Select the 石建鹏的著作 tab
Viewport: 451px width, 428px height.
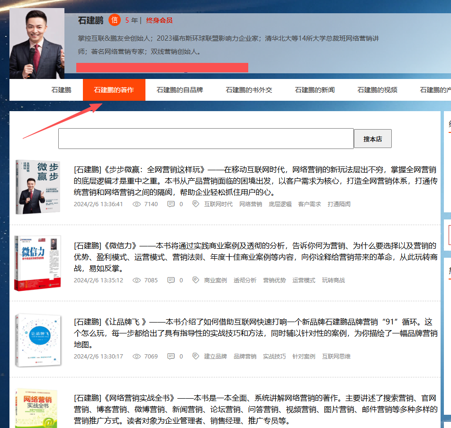point(114,90)
